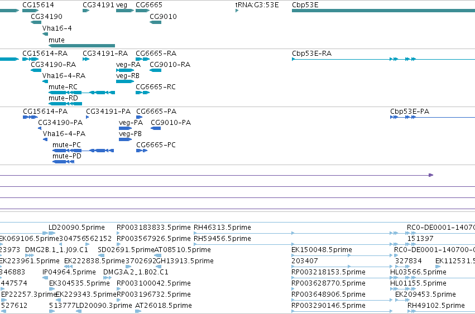Click the DMG3A.2_1.B02.C1 EST label
Viewport: 475px width, 314px height.
[x=136, y=272]
